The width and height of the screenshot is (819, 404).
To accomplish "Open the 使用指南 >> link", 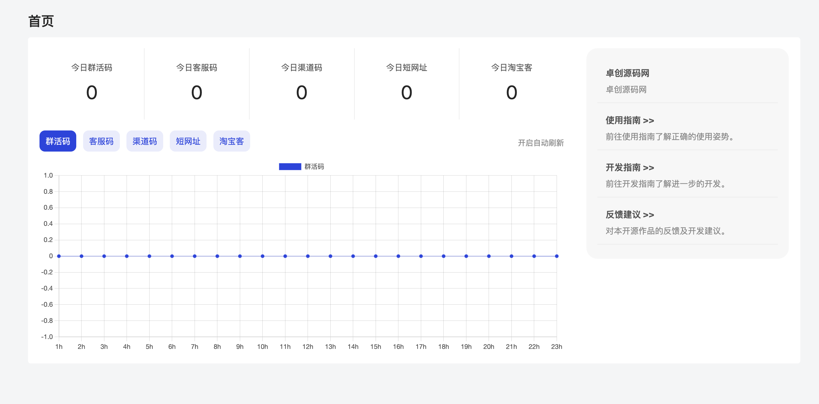I will coord(629,120).
